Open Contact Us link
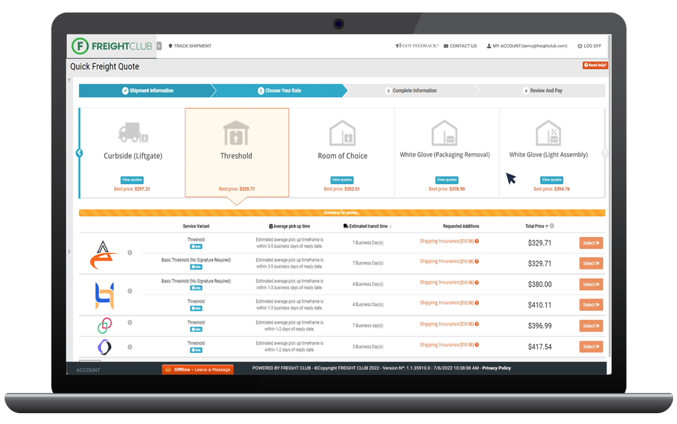This screenshot has height=424, width=677. click(x=460, y=46)
